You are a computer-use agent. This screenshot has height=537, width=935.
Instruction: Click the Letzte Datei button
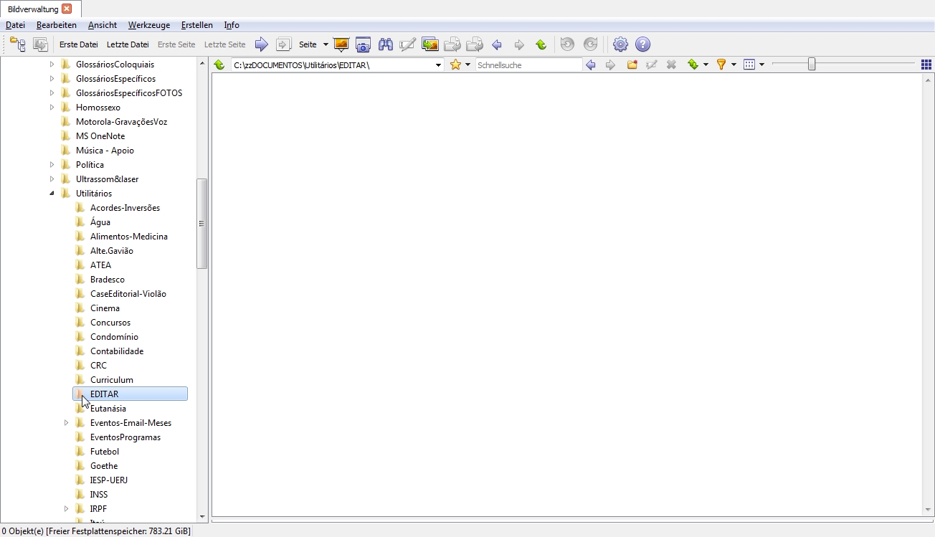(x=128, y=44)
